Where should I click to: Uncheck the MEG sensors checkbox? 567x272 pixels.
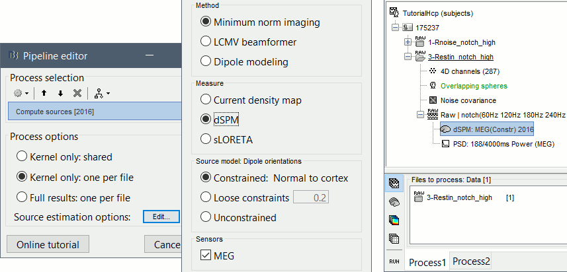click(x=204, y=255)
